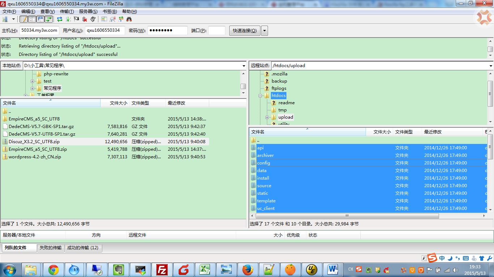Toggle the transfer queue display

click(x=48, y=19)
